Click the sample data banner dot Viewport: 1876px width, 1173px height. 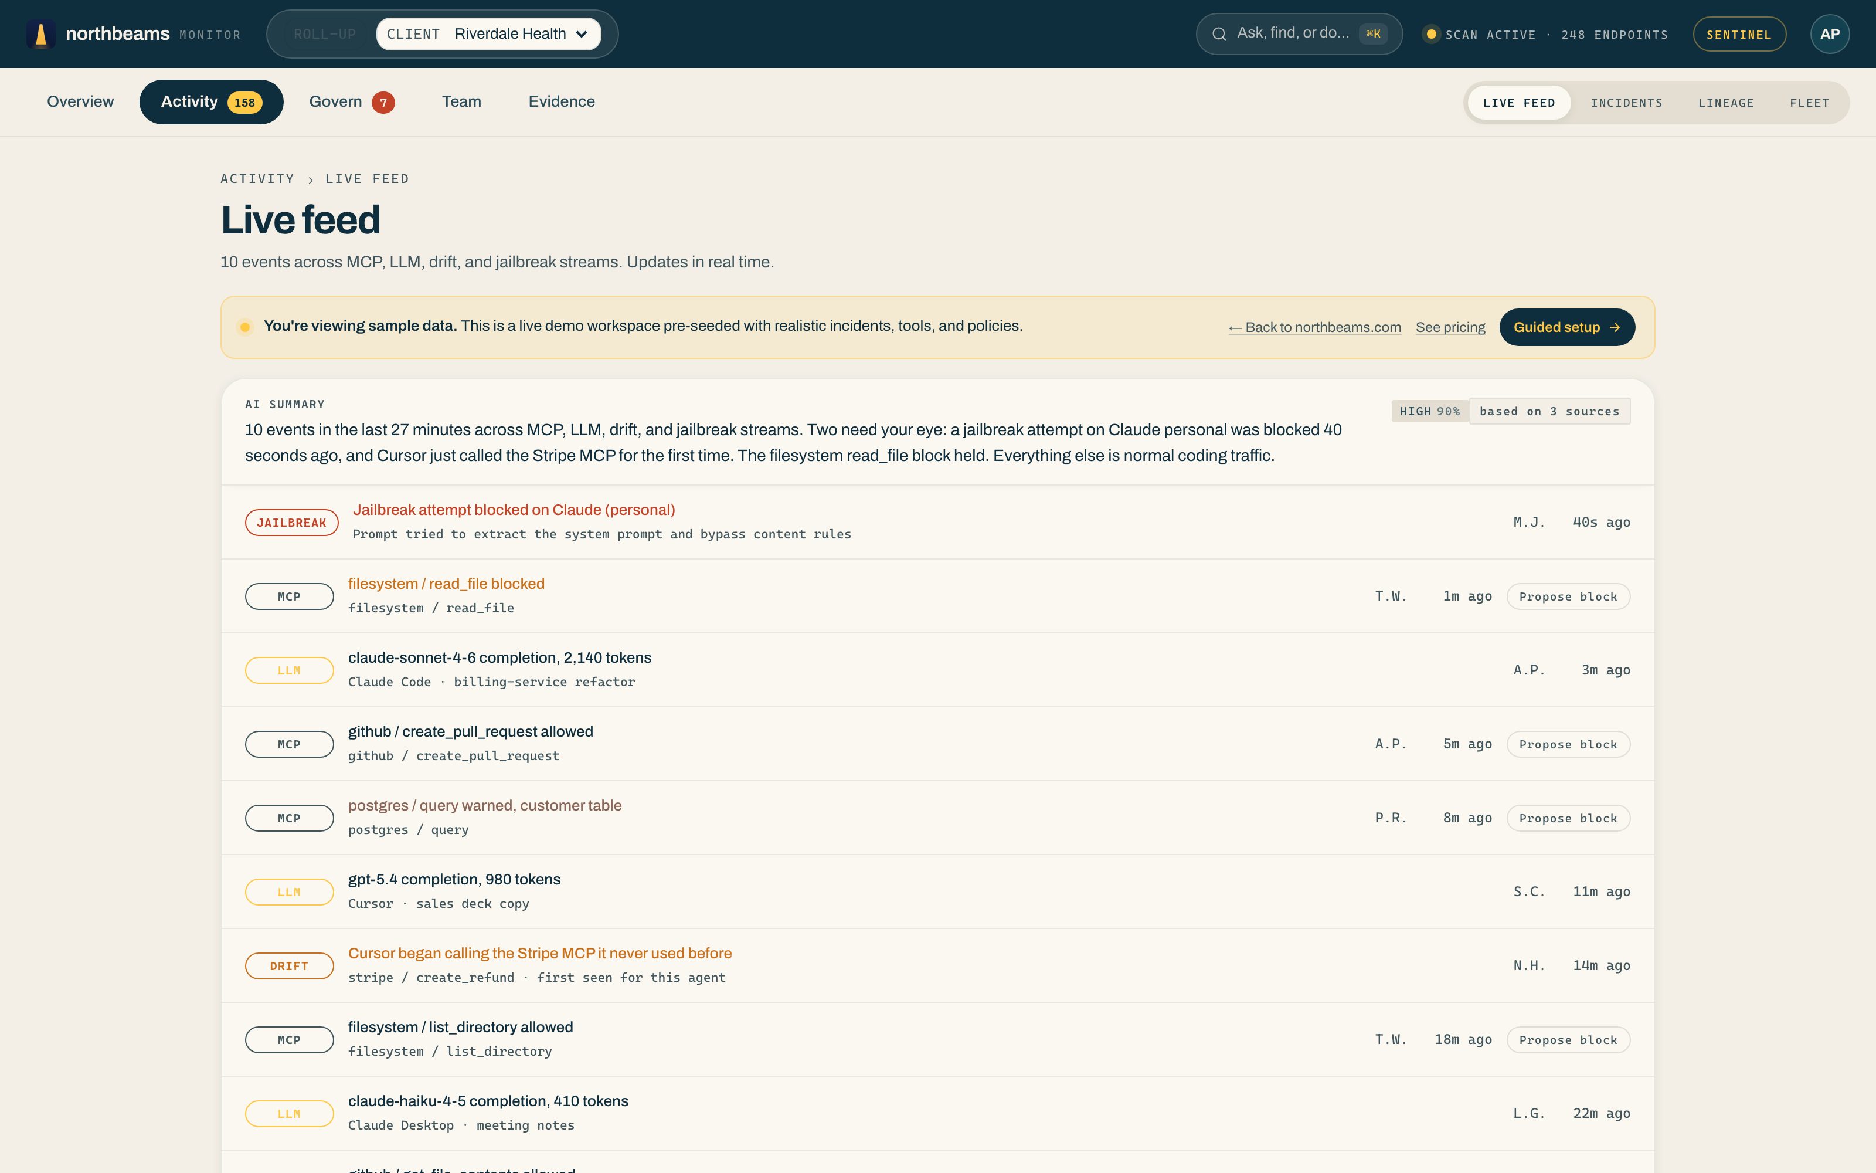[x=245, y=327]
